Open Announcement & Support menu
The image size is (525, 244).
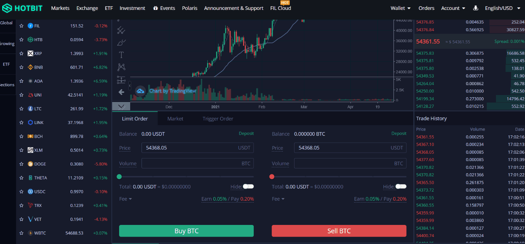(x=234, y=8)
